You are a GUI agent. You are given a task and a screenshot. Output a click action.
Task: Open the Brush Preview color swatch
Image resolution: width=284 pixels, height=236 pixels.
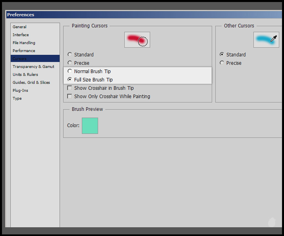click(x=90, y=126)
